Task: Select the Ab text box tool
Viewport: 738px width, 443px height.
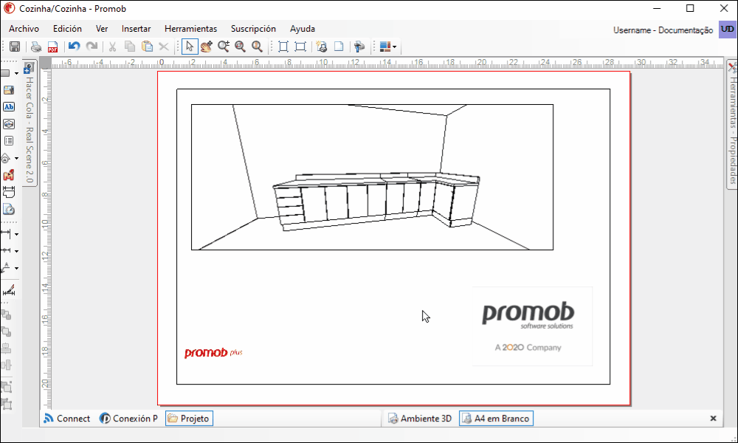Action: (x=8, y=107)
